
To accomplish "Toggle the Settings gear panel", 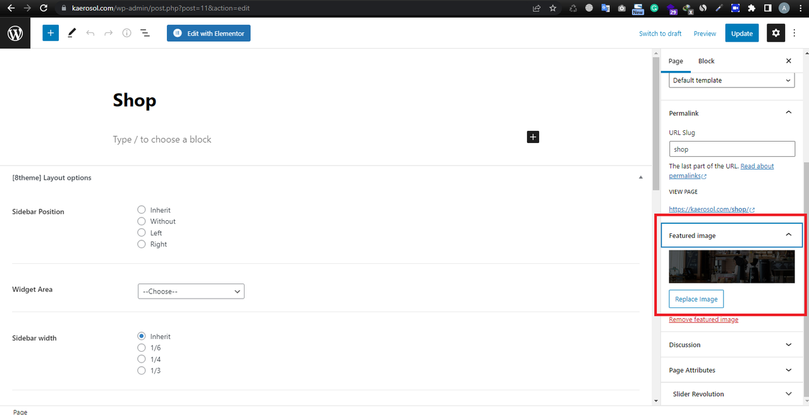I will [x=776, y=34].
